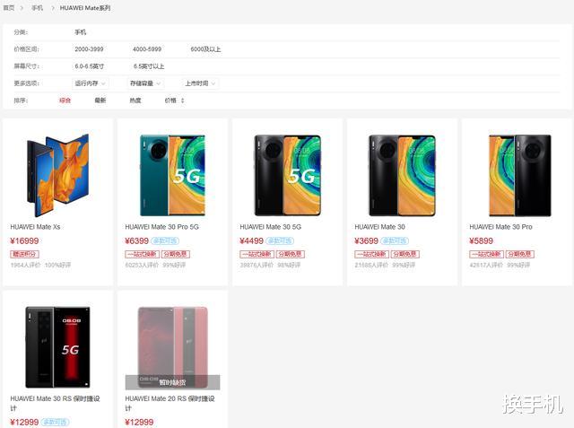574x428 pixels.
Task: Open HUAWEI Mate系列 breadcrumb
Action: click(x=85, y=8)
